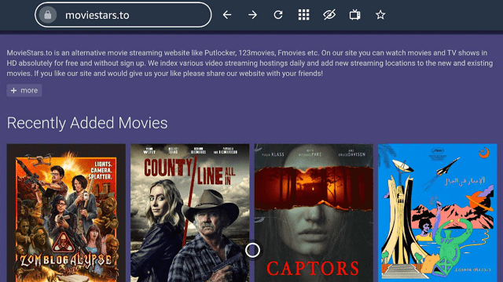Reload the page with the refresh icon
The image size is (503, 282).
[278, 15]
